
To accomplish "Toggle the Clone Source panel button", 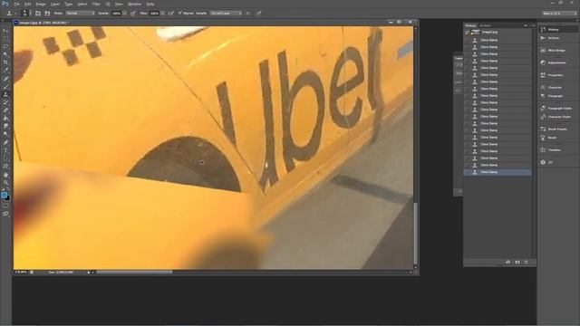I will [x=47, y=14].
